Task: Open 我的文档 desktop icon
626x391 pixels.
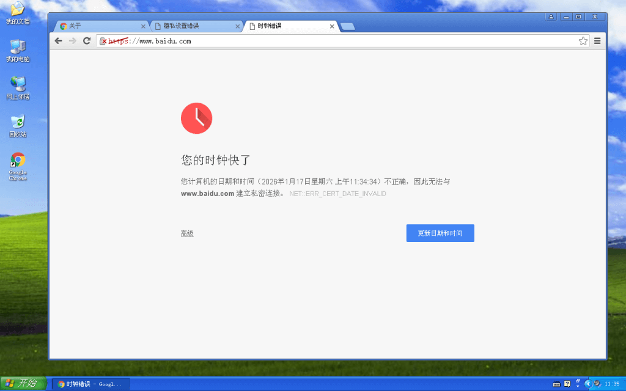Action: click(x=18, y=13)
